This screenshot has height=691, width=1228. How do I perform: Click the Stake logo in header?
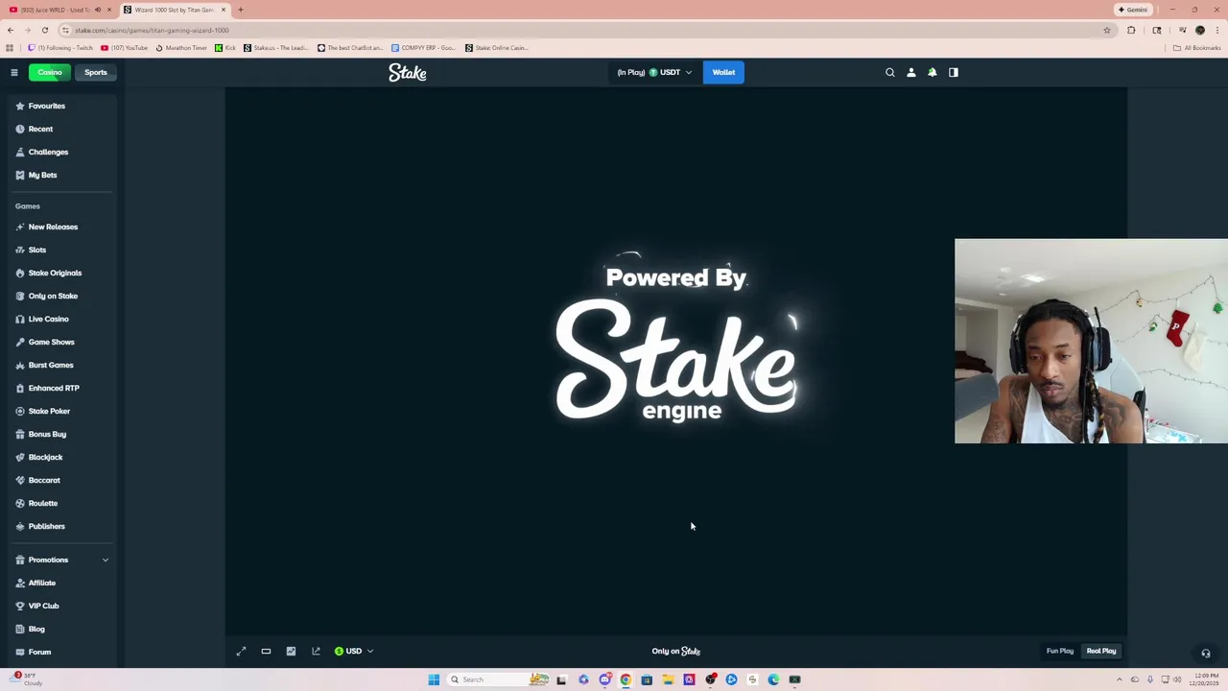[408, 73]
